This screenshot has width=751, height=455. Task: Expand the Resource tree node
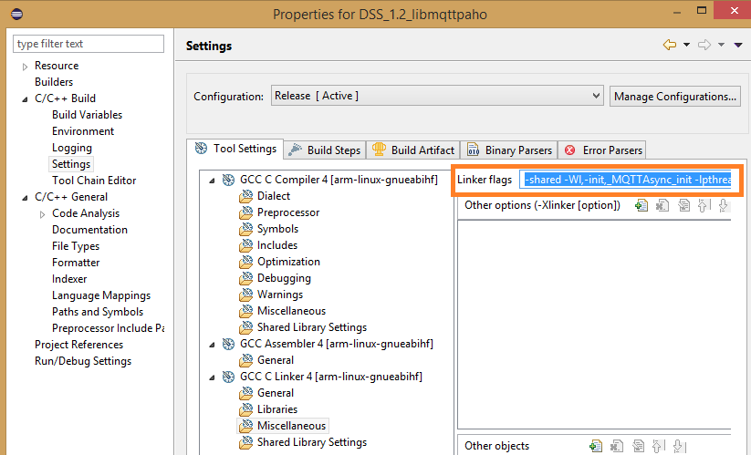(x=25, y=67)
